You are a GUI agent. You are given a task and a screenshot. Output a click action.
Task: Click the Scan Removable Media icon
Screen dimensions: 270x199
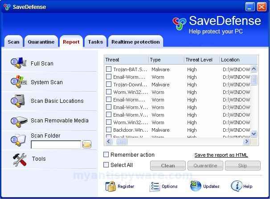click(x=19, y=122)
